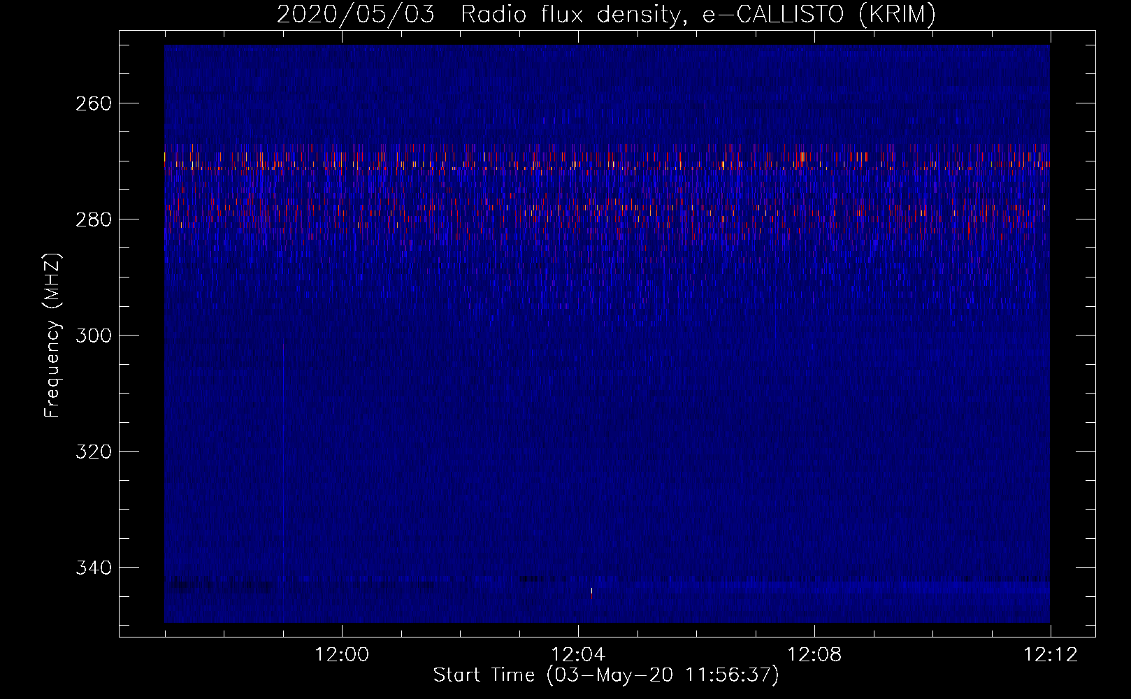Click the 12:12 time axis label
The height and width of the screenshot is (699, 1131).
point(1051,655)
